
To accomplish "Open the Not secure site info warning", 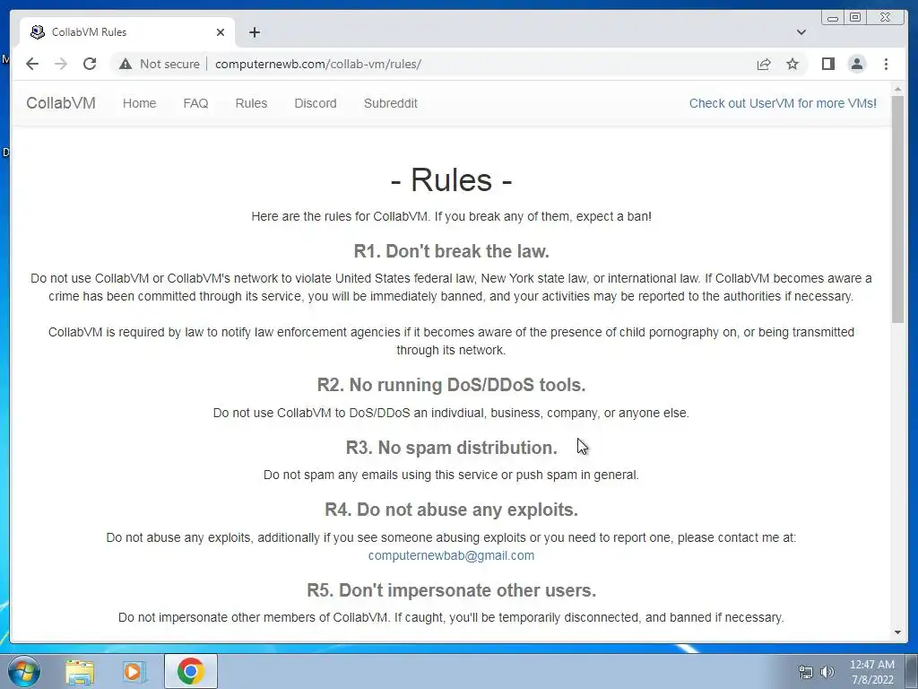I will (160, 64).
